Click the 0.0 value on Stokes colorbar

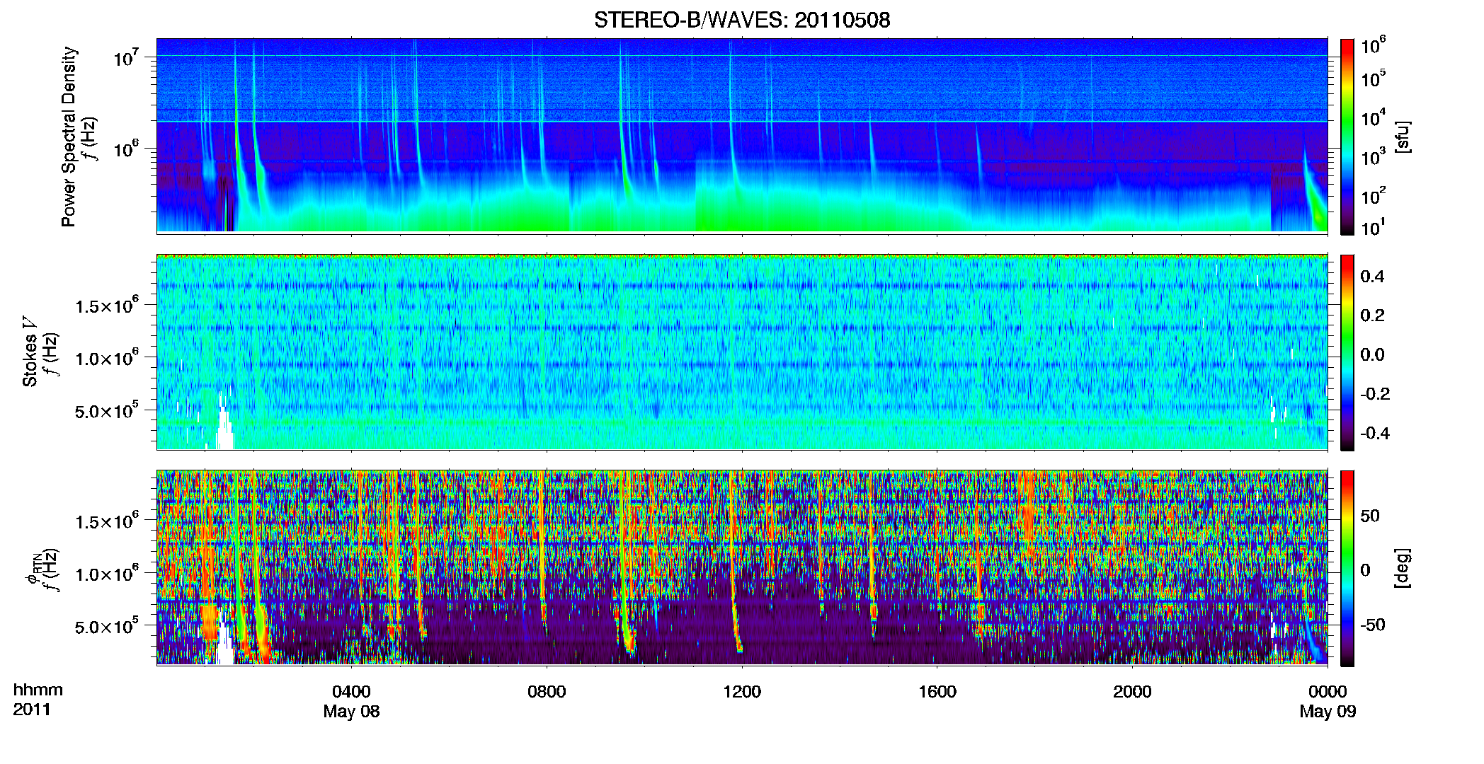click(1372, 355)
